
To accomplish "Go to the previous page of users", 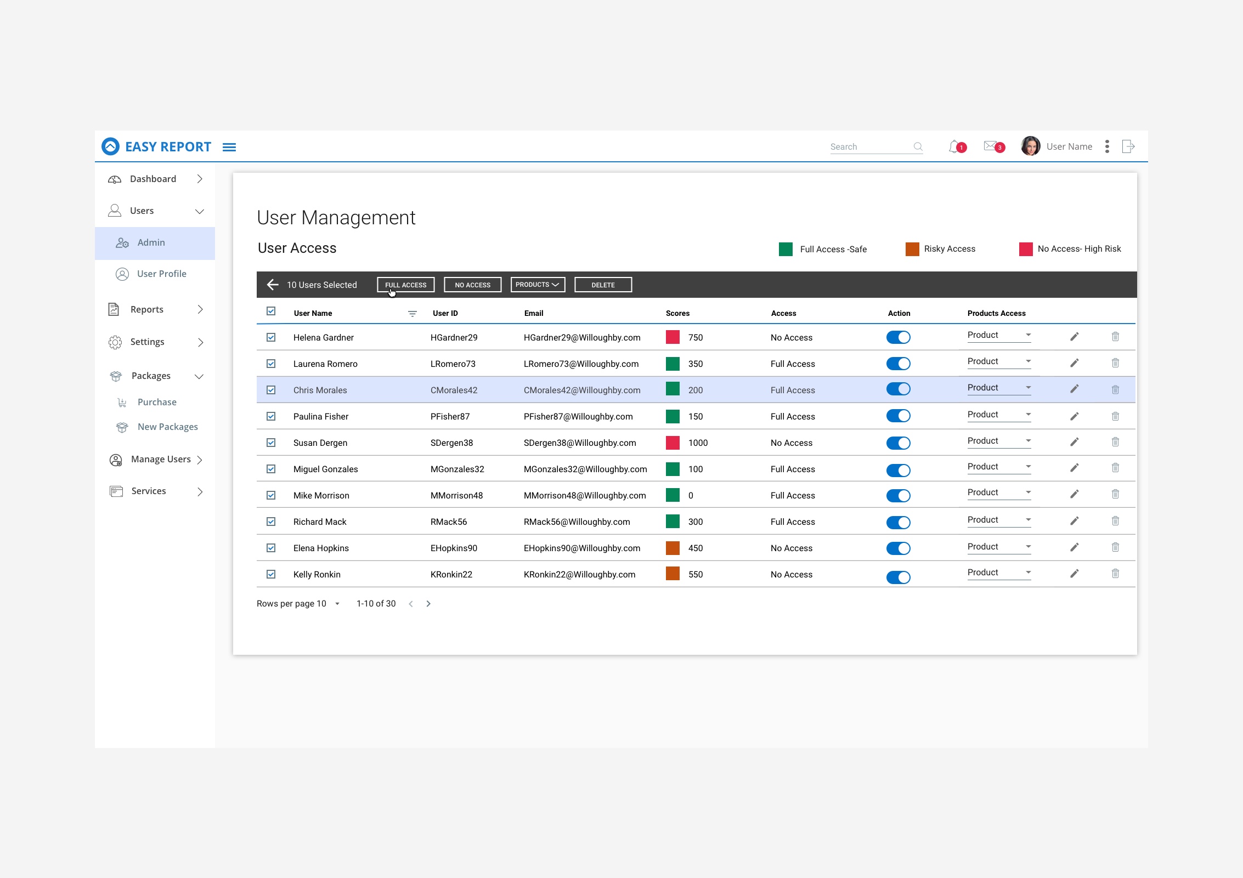I will click(x=411, y=604).
